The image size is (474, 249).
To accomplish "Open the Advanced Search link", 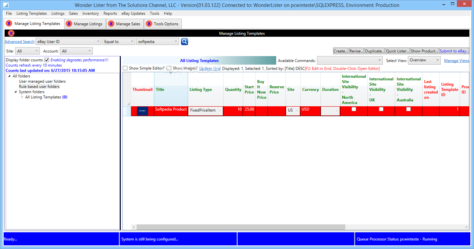I will 19,42.
